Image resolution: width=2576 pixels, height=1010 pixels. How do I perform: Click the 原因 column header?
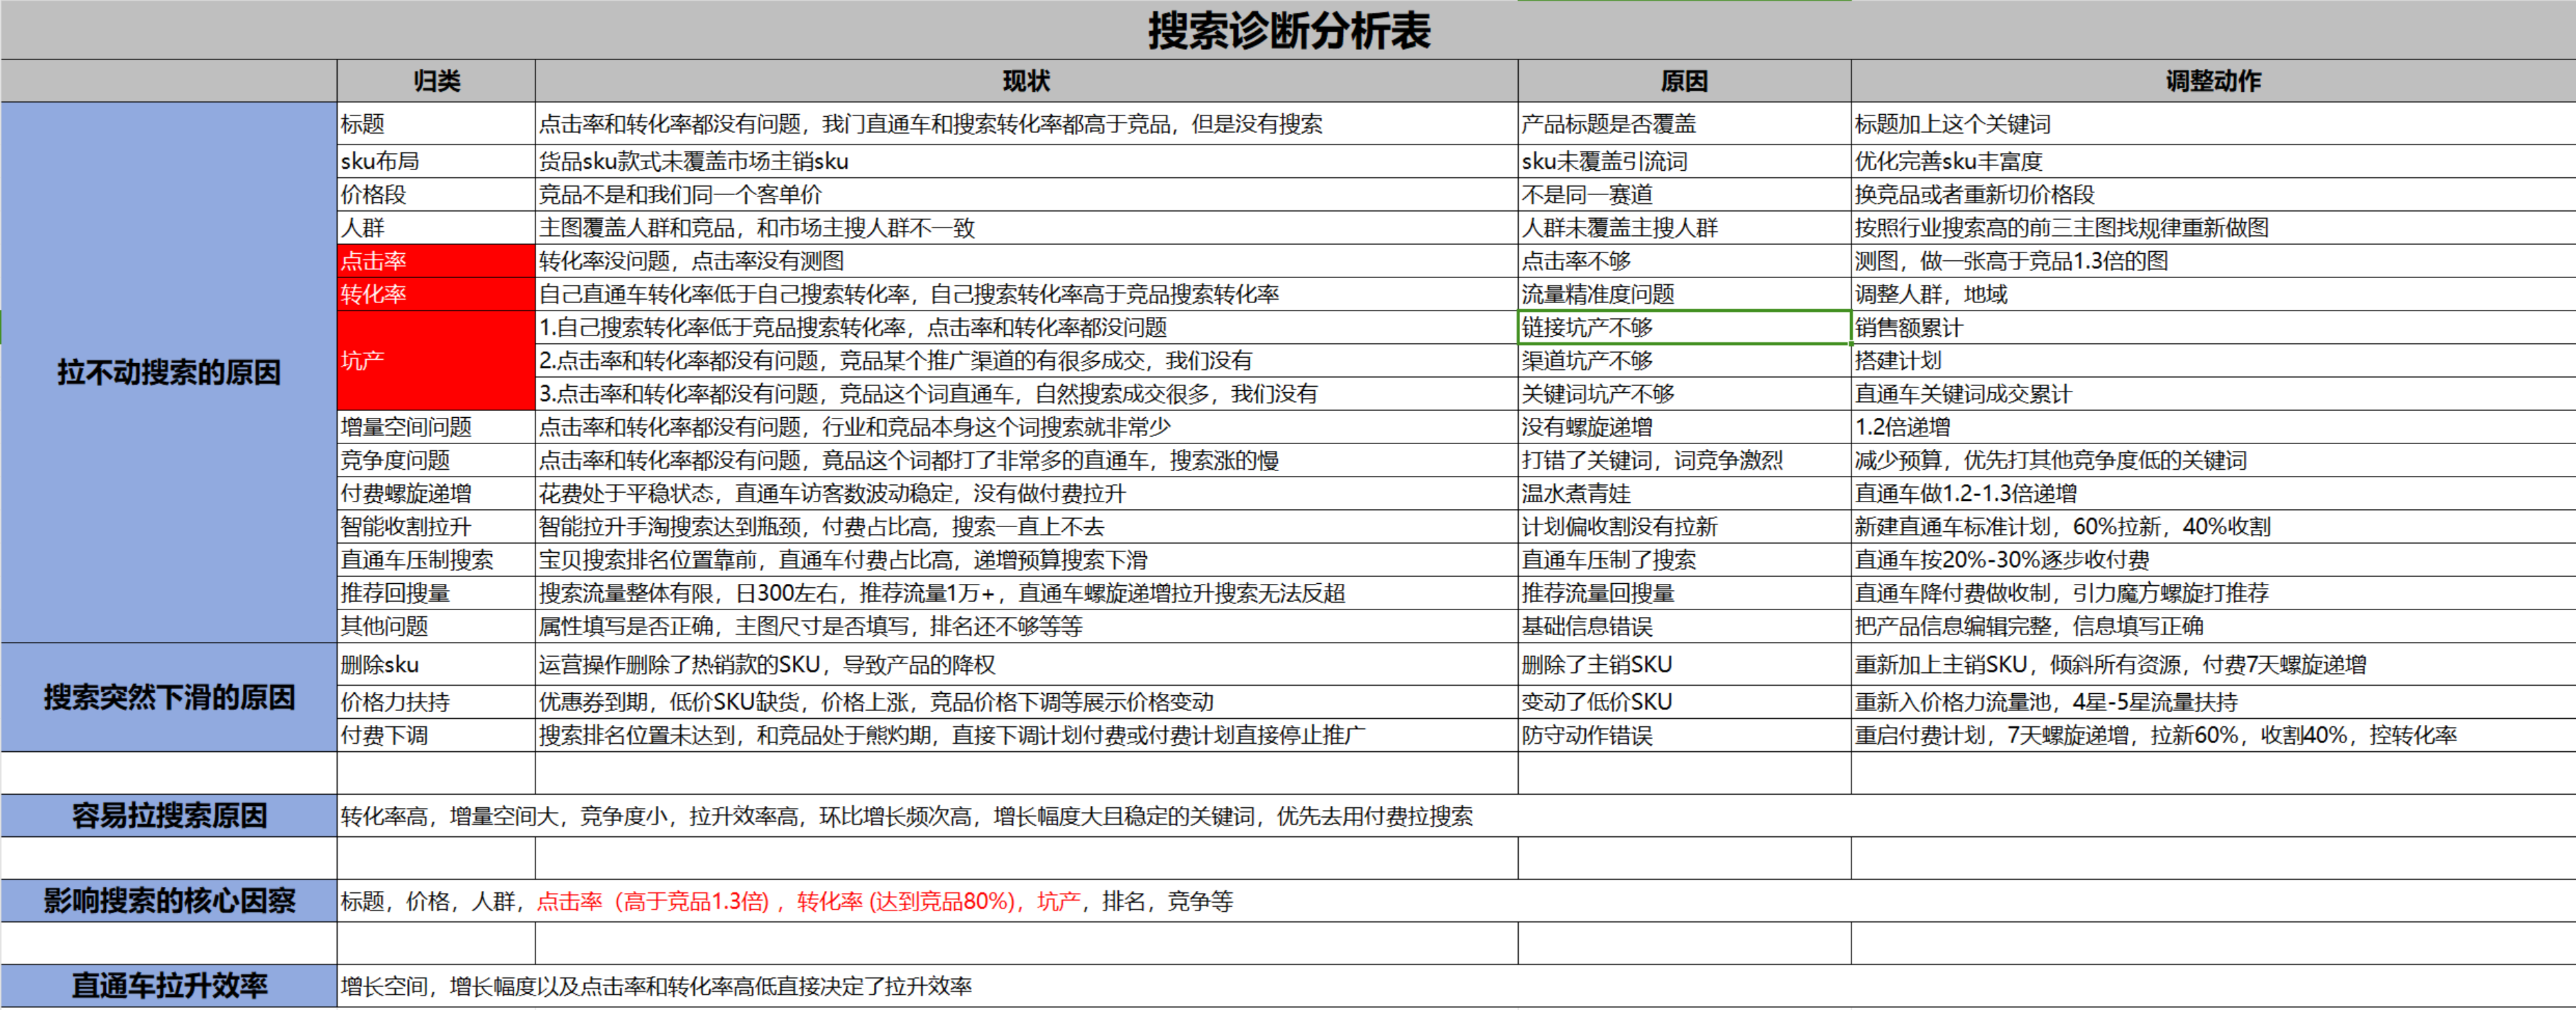[1684, 81]
